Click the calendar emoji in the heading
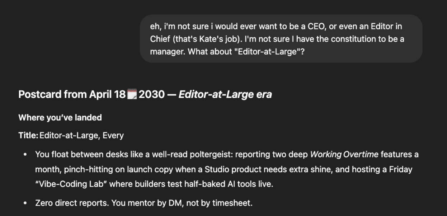The height and width of the screenshot is (216, 447). coord(132,95)
